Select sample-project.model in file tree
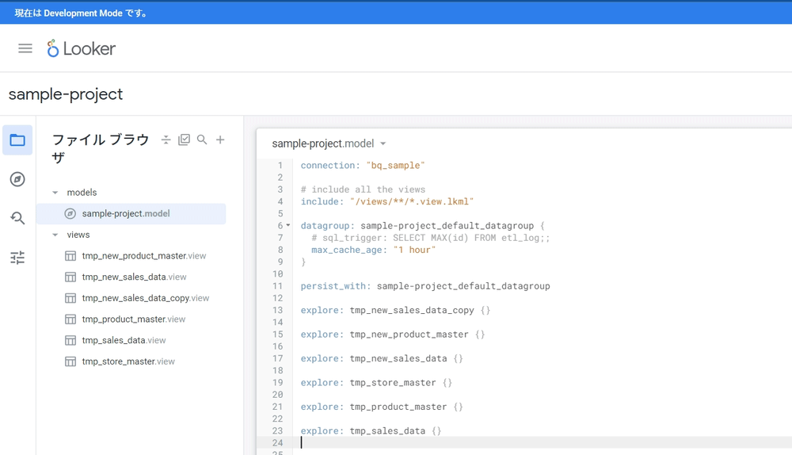Viewport: 792px width, 455px height. tap(125, 213)
